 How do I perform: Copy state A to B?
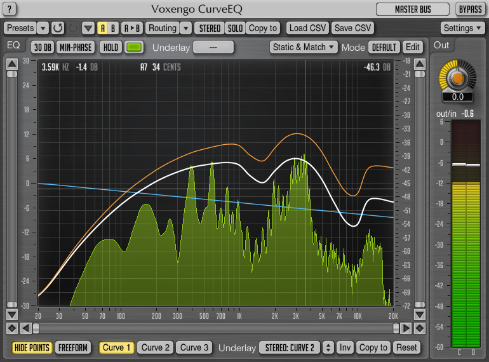tap(132, 28)
